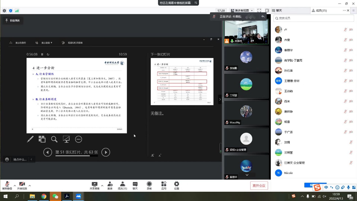Pause the presentation timer
The height and width of the screenshot is (201, 357).
point(42,54)
